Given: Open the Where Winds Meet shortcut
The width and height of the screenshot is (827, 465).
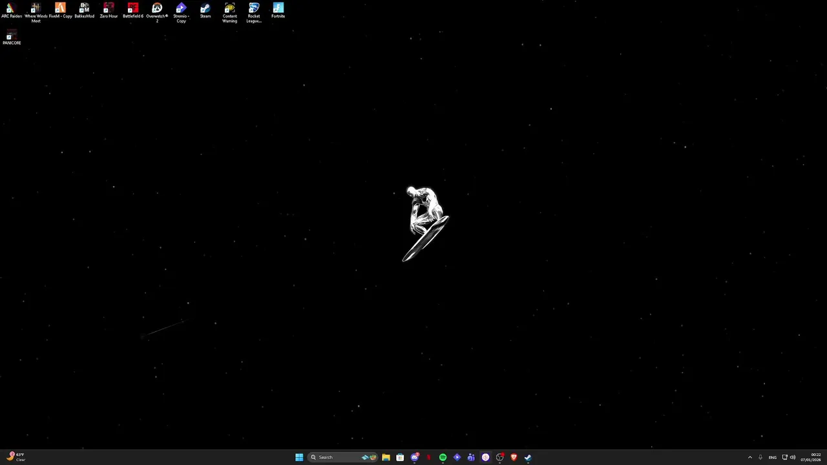Looking at the screenshot, I should pos(36,13).
